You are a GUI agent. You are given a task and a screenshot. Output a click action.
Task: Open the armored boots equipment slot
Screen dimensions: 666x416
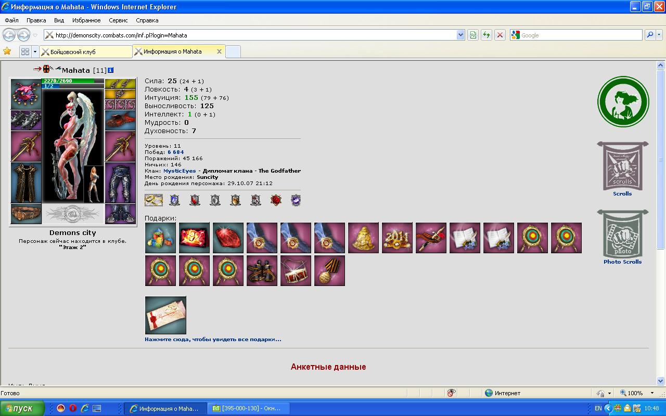(120, 214)
